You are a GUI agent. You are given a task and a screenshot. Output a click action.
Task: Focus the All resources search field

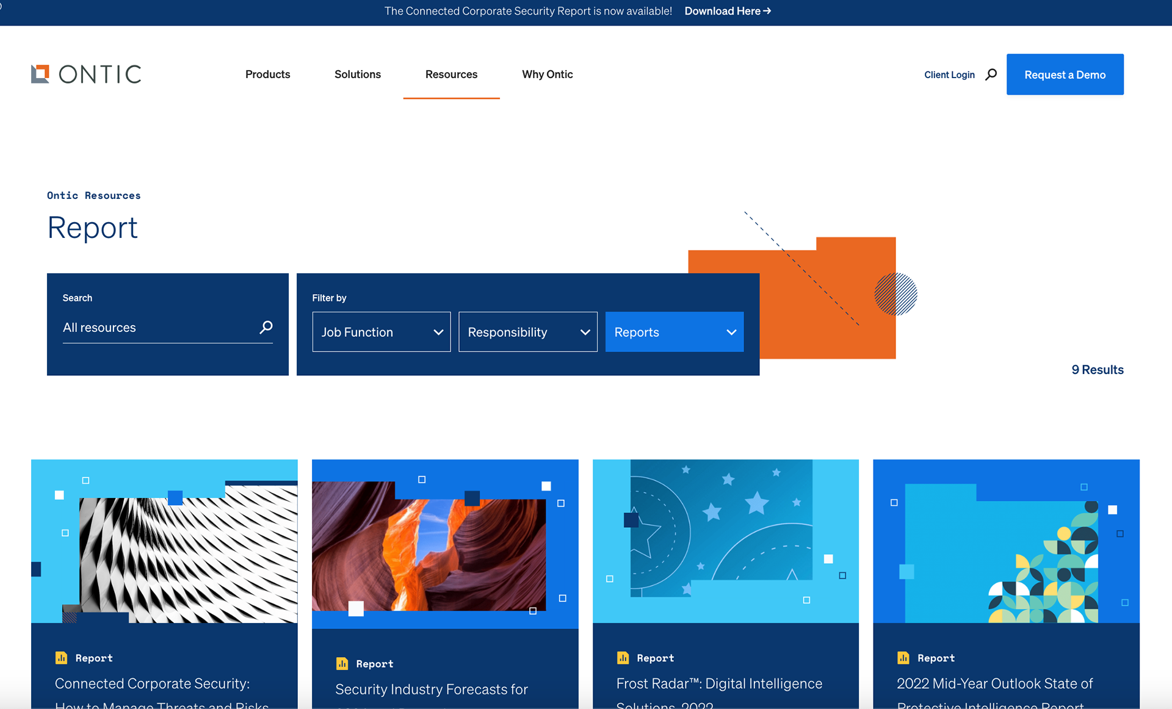(156, 328)
